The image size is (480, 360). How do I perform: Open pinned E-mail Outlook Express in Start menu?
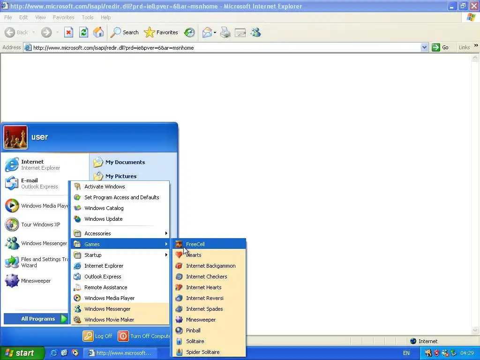coord(36,183)
